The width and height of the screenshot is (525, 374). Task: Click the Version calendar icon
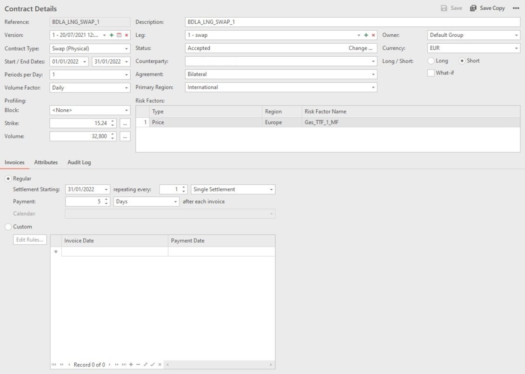click(x=119, y=35)
